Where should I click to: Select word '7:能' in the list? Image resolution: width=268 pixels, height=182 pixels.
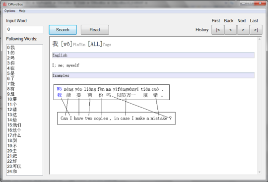11,84
